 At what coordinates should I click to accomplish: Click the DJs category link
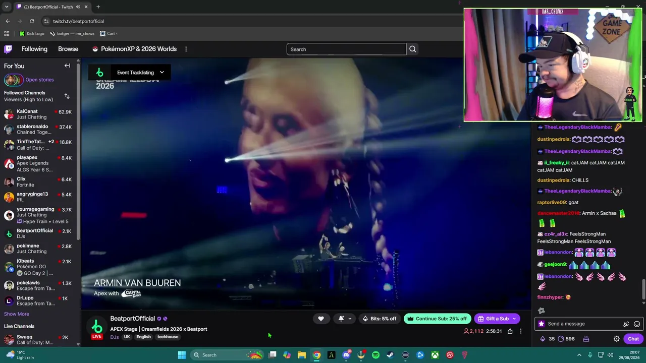115,337
